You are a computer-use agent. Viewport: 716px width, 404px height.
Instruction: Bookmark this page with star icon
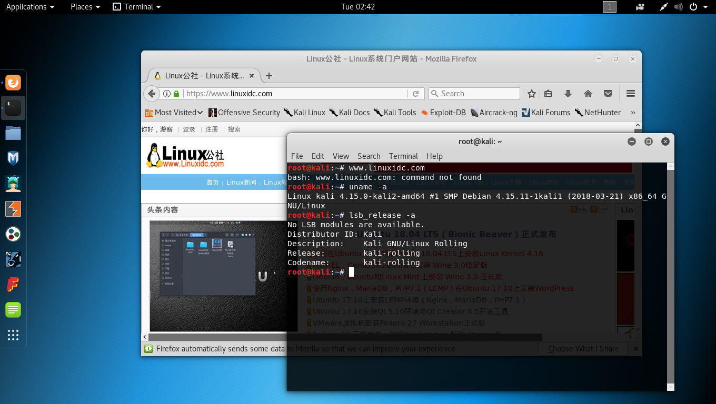pyautogui.click(x=532, y=94)
